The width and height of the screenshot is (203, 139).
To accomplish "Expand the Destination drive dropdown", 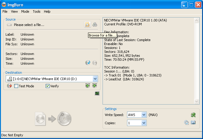I will pos(95,79).
